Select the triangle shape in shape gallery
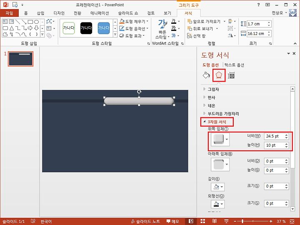 (12, 28)
